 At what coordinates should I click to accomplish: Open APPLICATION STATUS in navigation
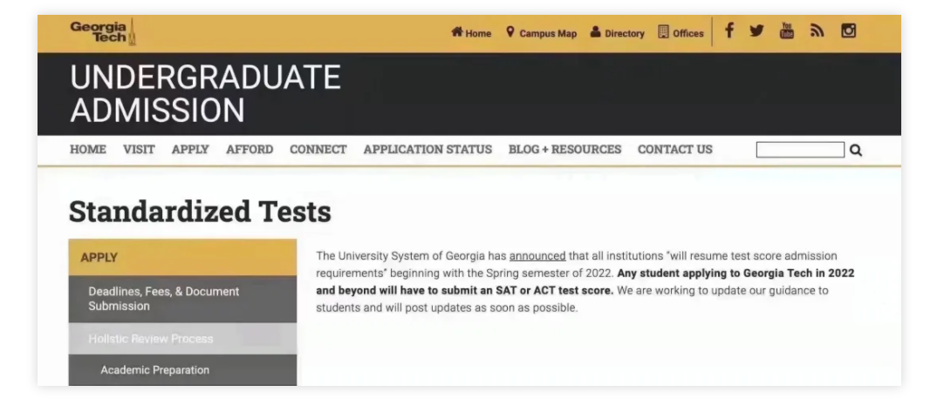pyautogui.click(x=428, y=150)
